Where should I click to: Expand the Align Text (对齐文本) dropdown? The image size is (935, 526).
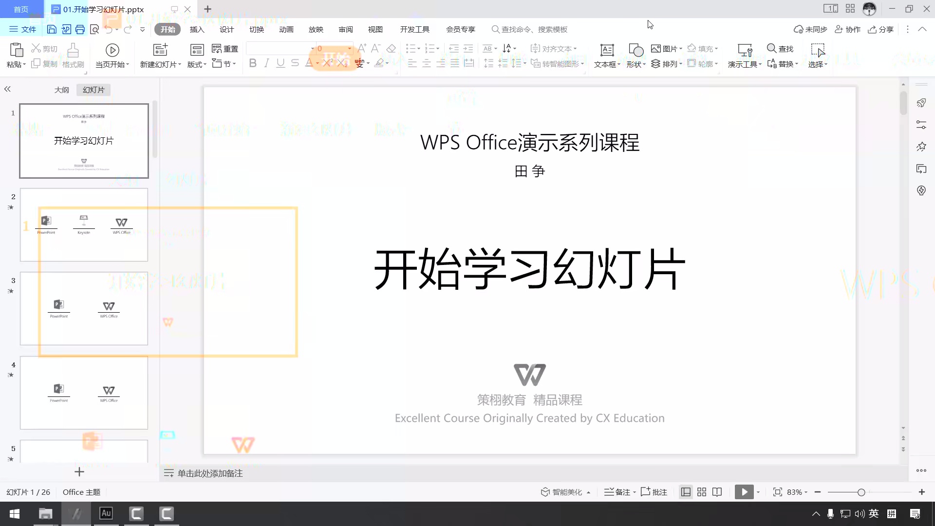point(575,49)
